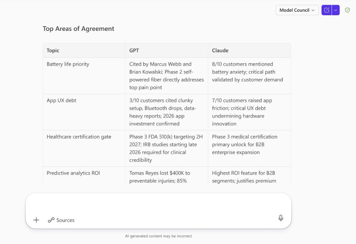
Task: Click the plus icon in the prompt box
Action: (x=36, y=220)
